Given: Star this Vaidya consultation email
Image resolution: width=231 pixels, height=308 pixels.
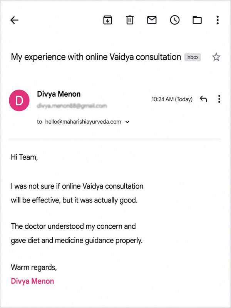Looking at the screenshot, I should point(216,57).
